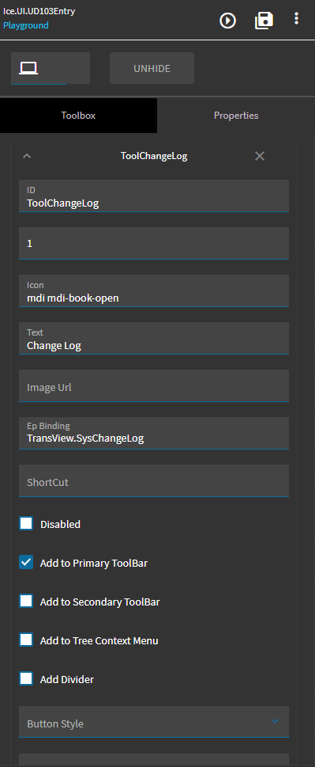Image resolution: width=315 pixels, height=767 pixels.
Task: Tick Add to Tree Context Menu
Action: coord(26,640)
